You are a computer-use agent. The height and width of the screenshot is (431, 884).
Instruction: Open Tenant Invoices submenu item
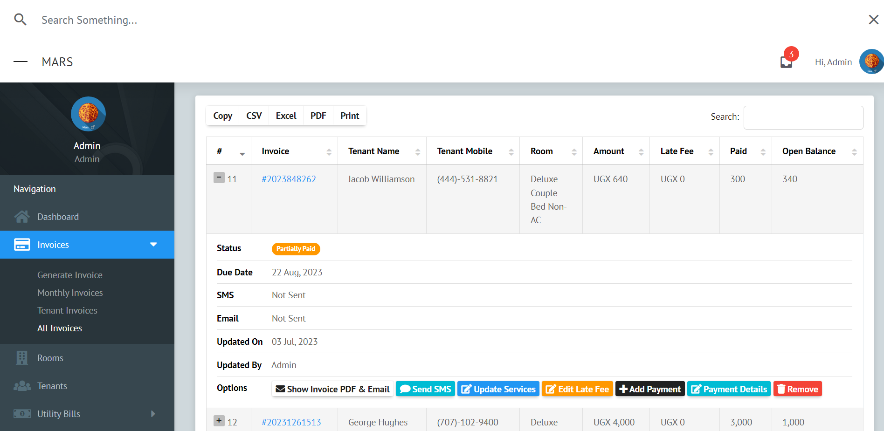pos(67,310)
